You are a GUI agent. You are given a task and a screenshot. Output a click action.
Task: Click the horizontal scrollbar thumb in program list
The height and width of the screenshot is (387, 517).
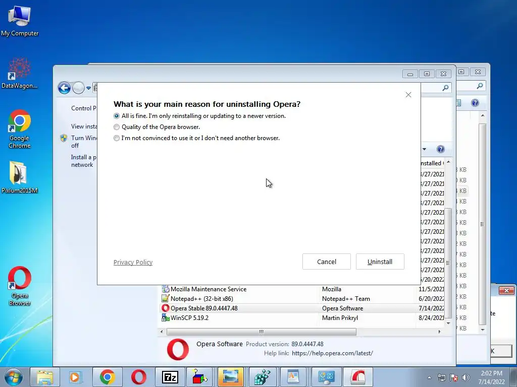click(x=261, y=332)
